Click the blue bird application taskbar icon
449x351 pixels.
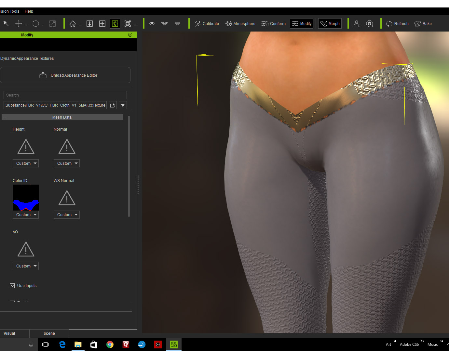(142, 344)
